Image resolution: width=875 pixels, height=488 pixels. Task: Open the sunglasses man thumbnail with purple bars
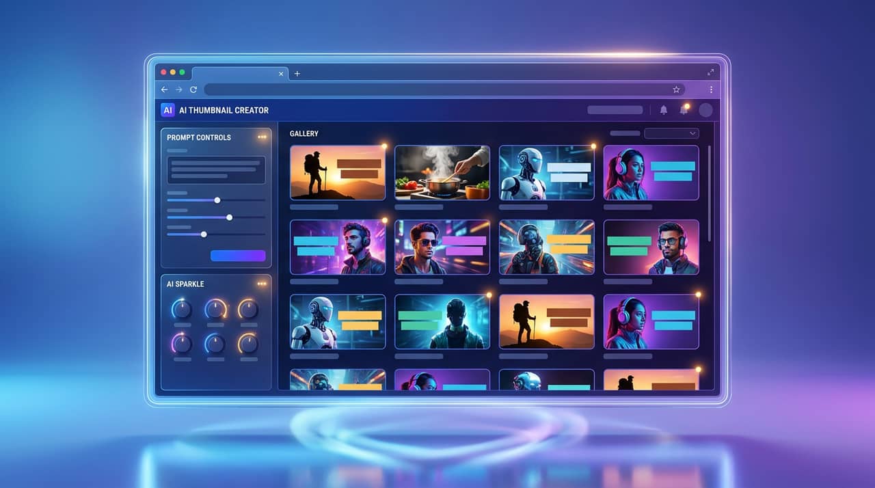pyautogui.click(x=442, y=247)
